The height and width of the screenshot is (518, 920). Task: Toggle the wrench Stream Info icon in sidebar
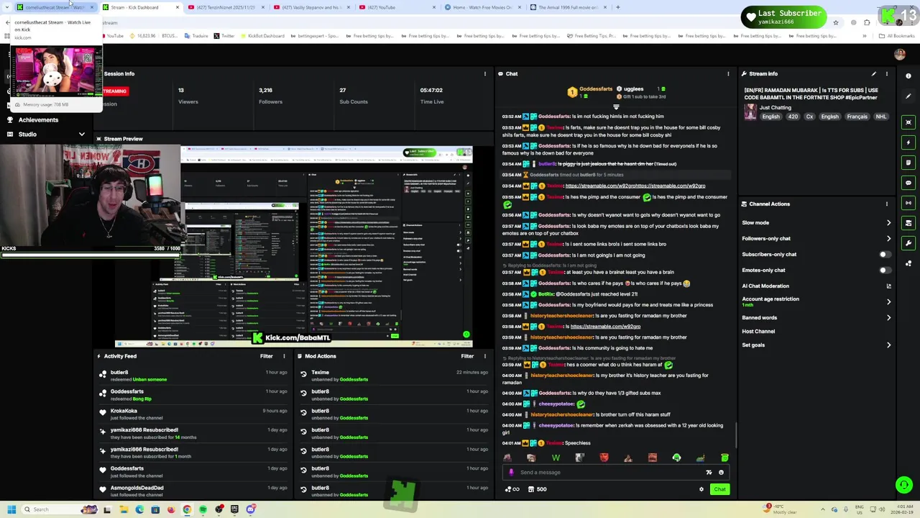click(x=908, y=243)
